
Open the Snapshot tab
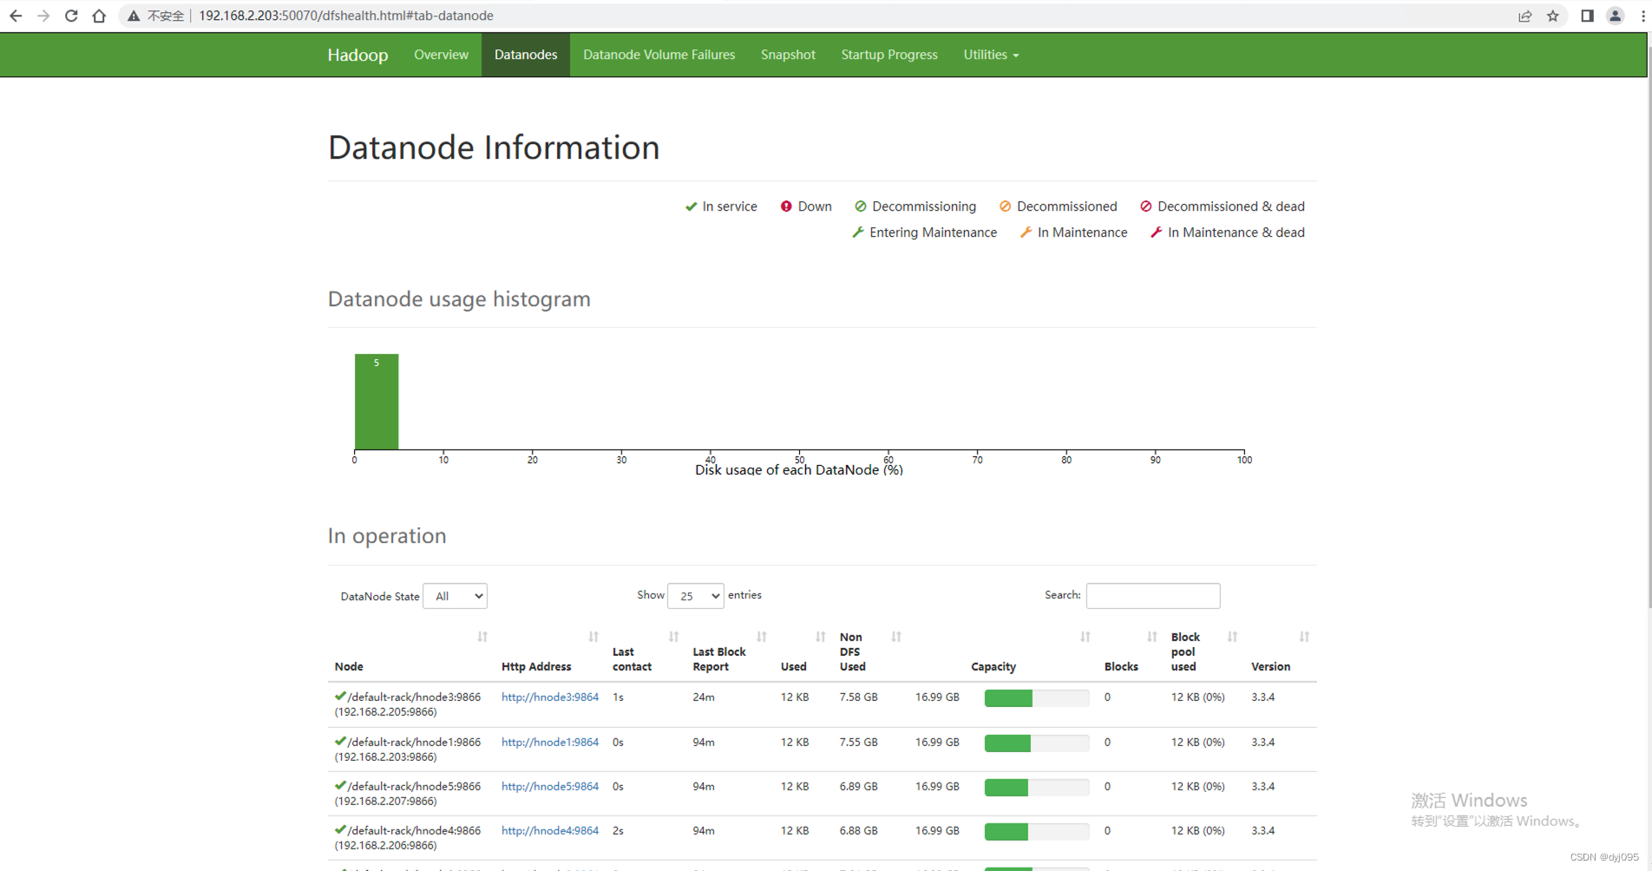click(788, 55)
